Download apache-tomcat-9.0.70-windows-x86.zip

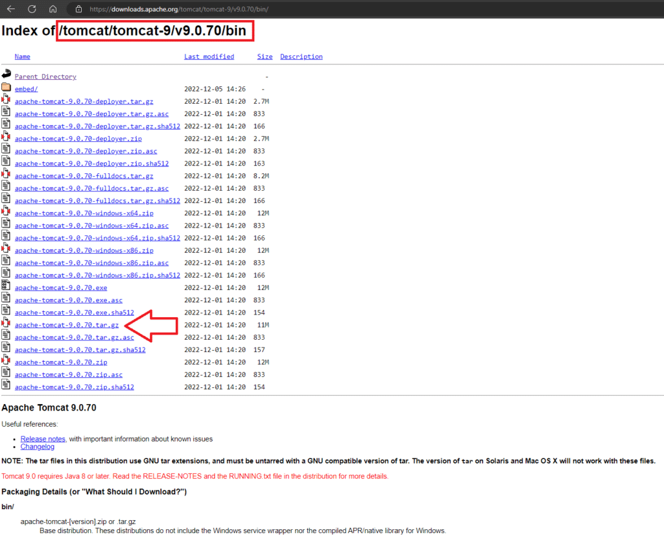click(x=84, y=251)
